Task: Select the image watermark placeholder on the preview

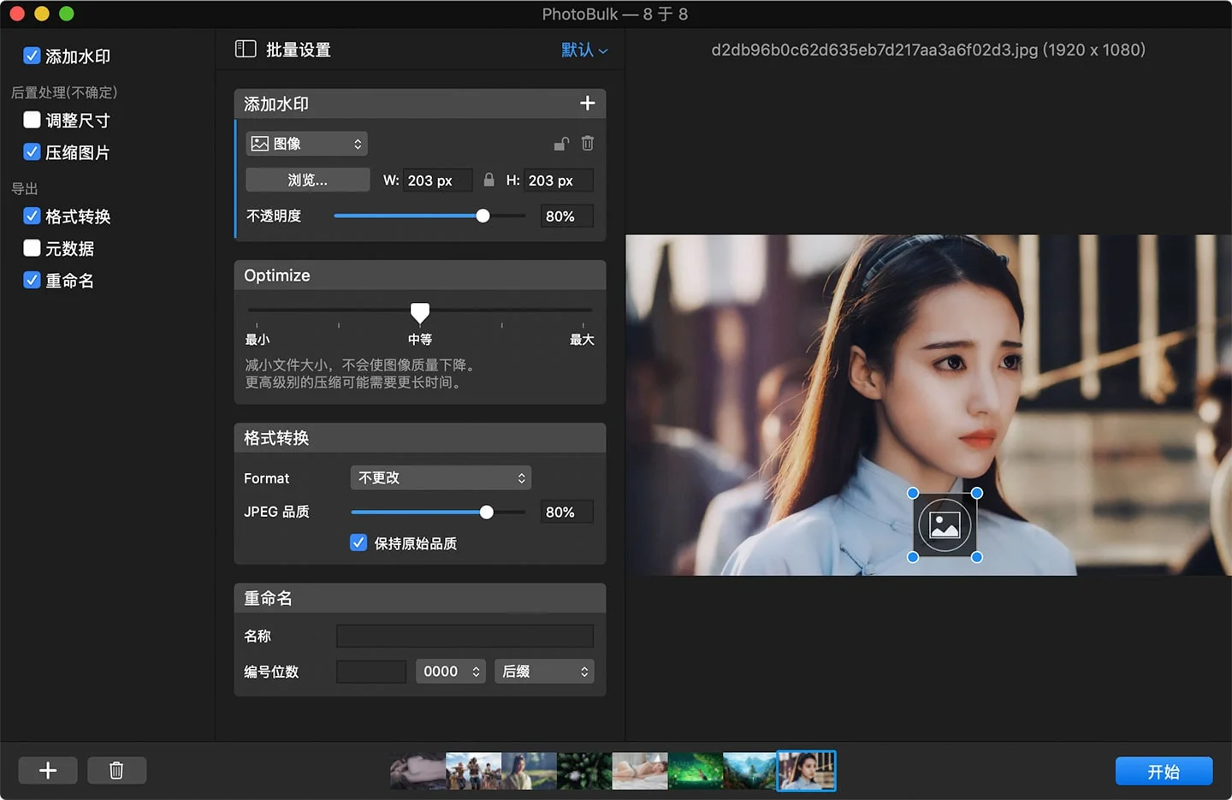Action: point(945,524)
